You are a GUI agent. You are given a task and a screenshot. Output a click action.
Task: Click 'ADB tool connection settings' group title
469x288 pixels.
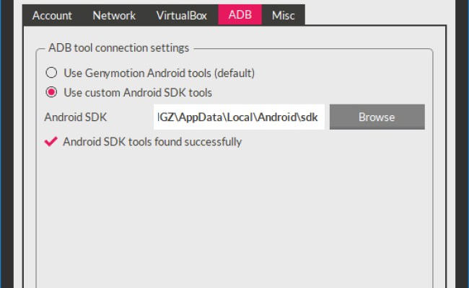click(x=119, y=48)
